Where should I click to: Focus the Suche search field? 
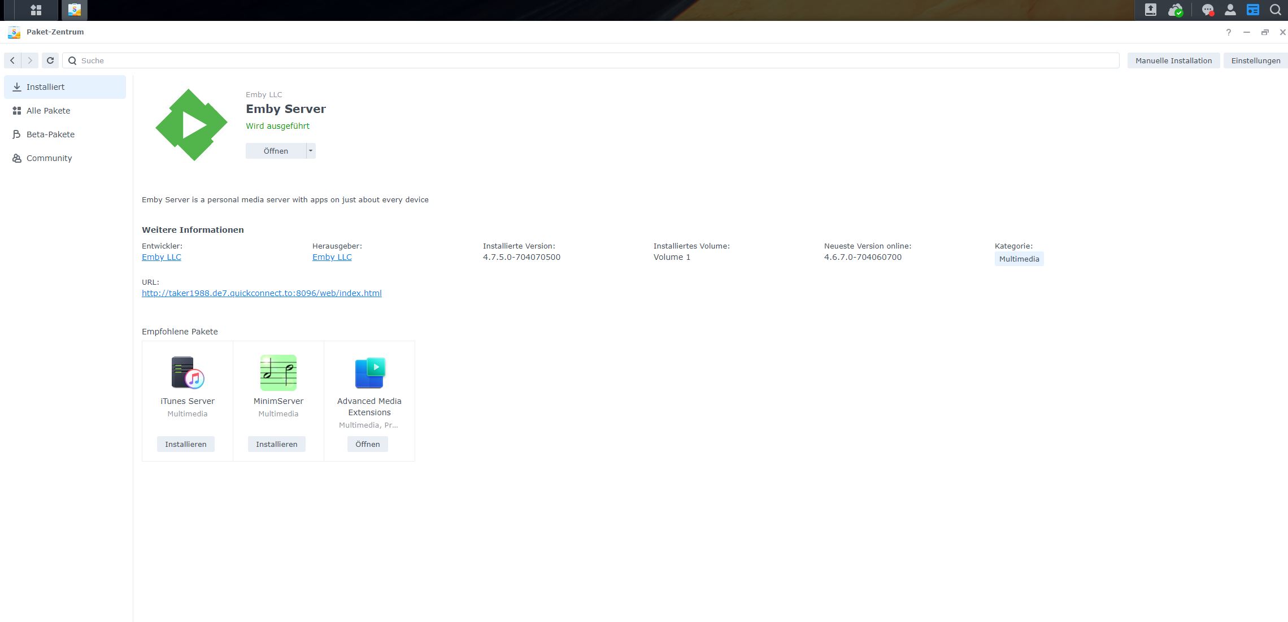(591, 60)
